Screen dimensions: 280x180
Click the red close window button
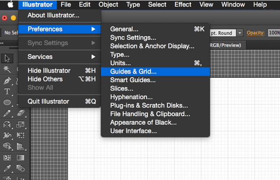[4, 18]
